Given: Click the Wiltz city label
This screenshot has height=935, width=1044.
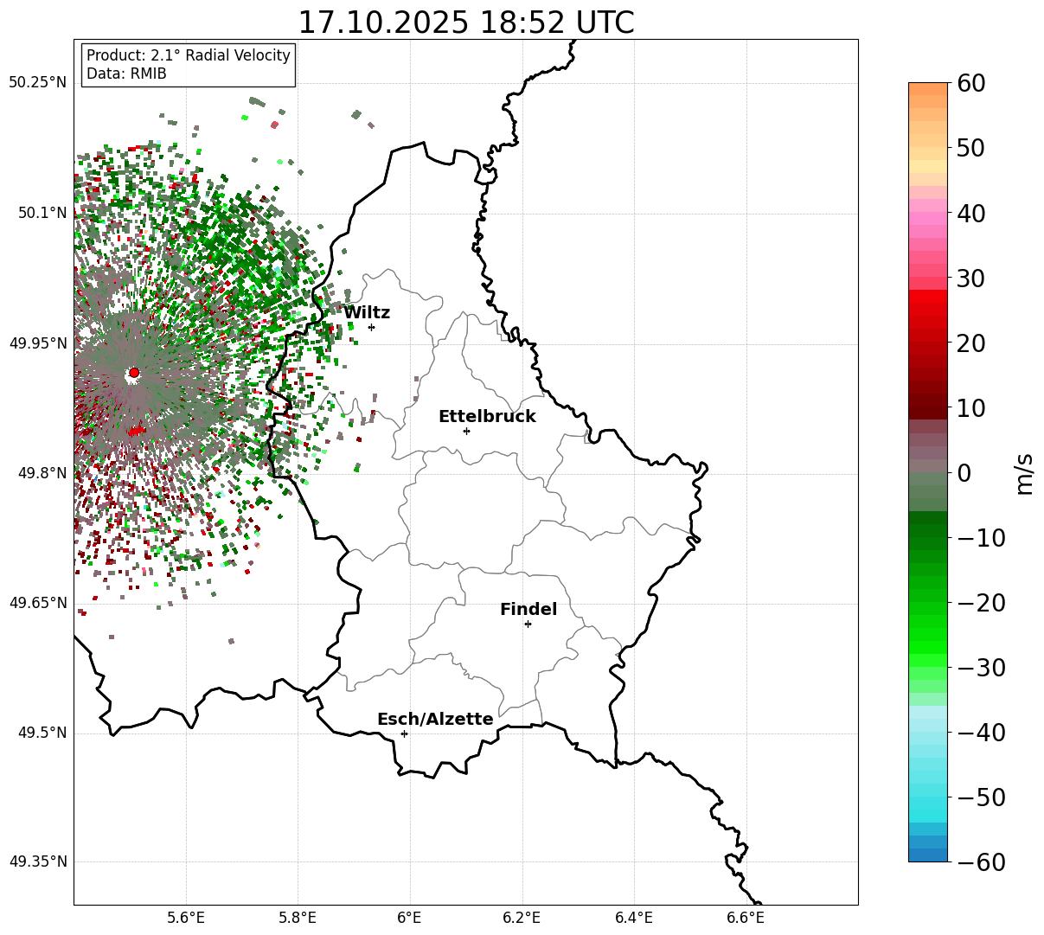Looking at the screenshot, I should pyautogui.click(x=367, y=313).
